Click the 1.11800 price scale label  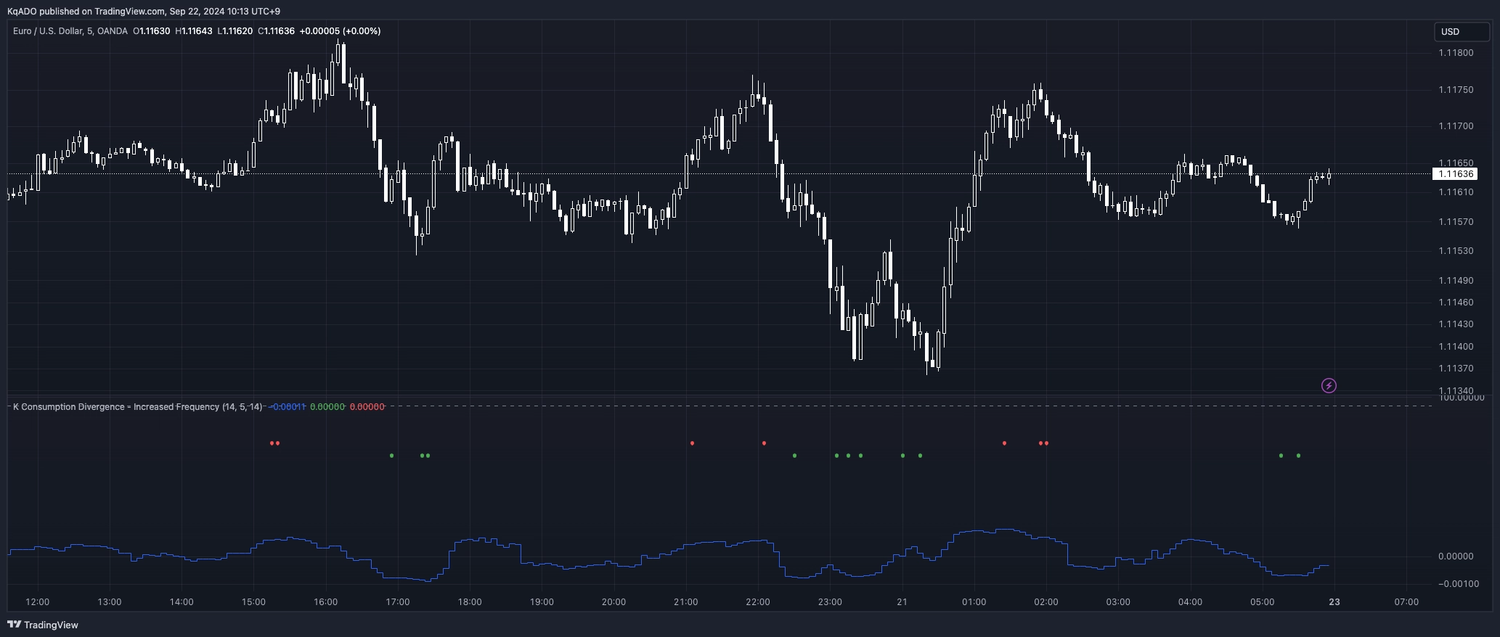point(1456,53)
